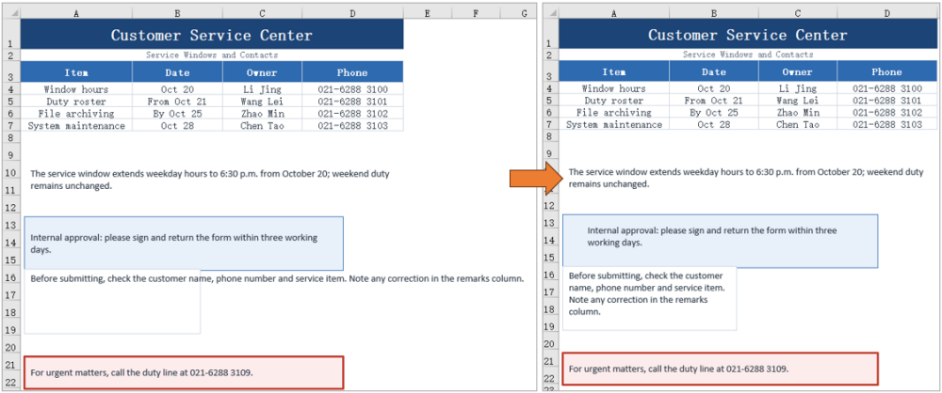The image size is (942, 393).
Task: Click 'Customer Service Center' title in right spreadsheet
Action: click(747, 35)
